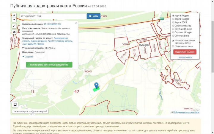Select Спутник Bing radio option
Viewport: 214px width, 134px height.
(x=173, y=36)
